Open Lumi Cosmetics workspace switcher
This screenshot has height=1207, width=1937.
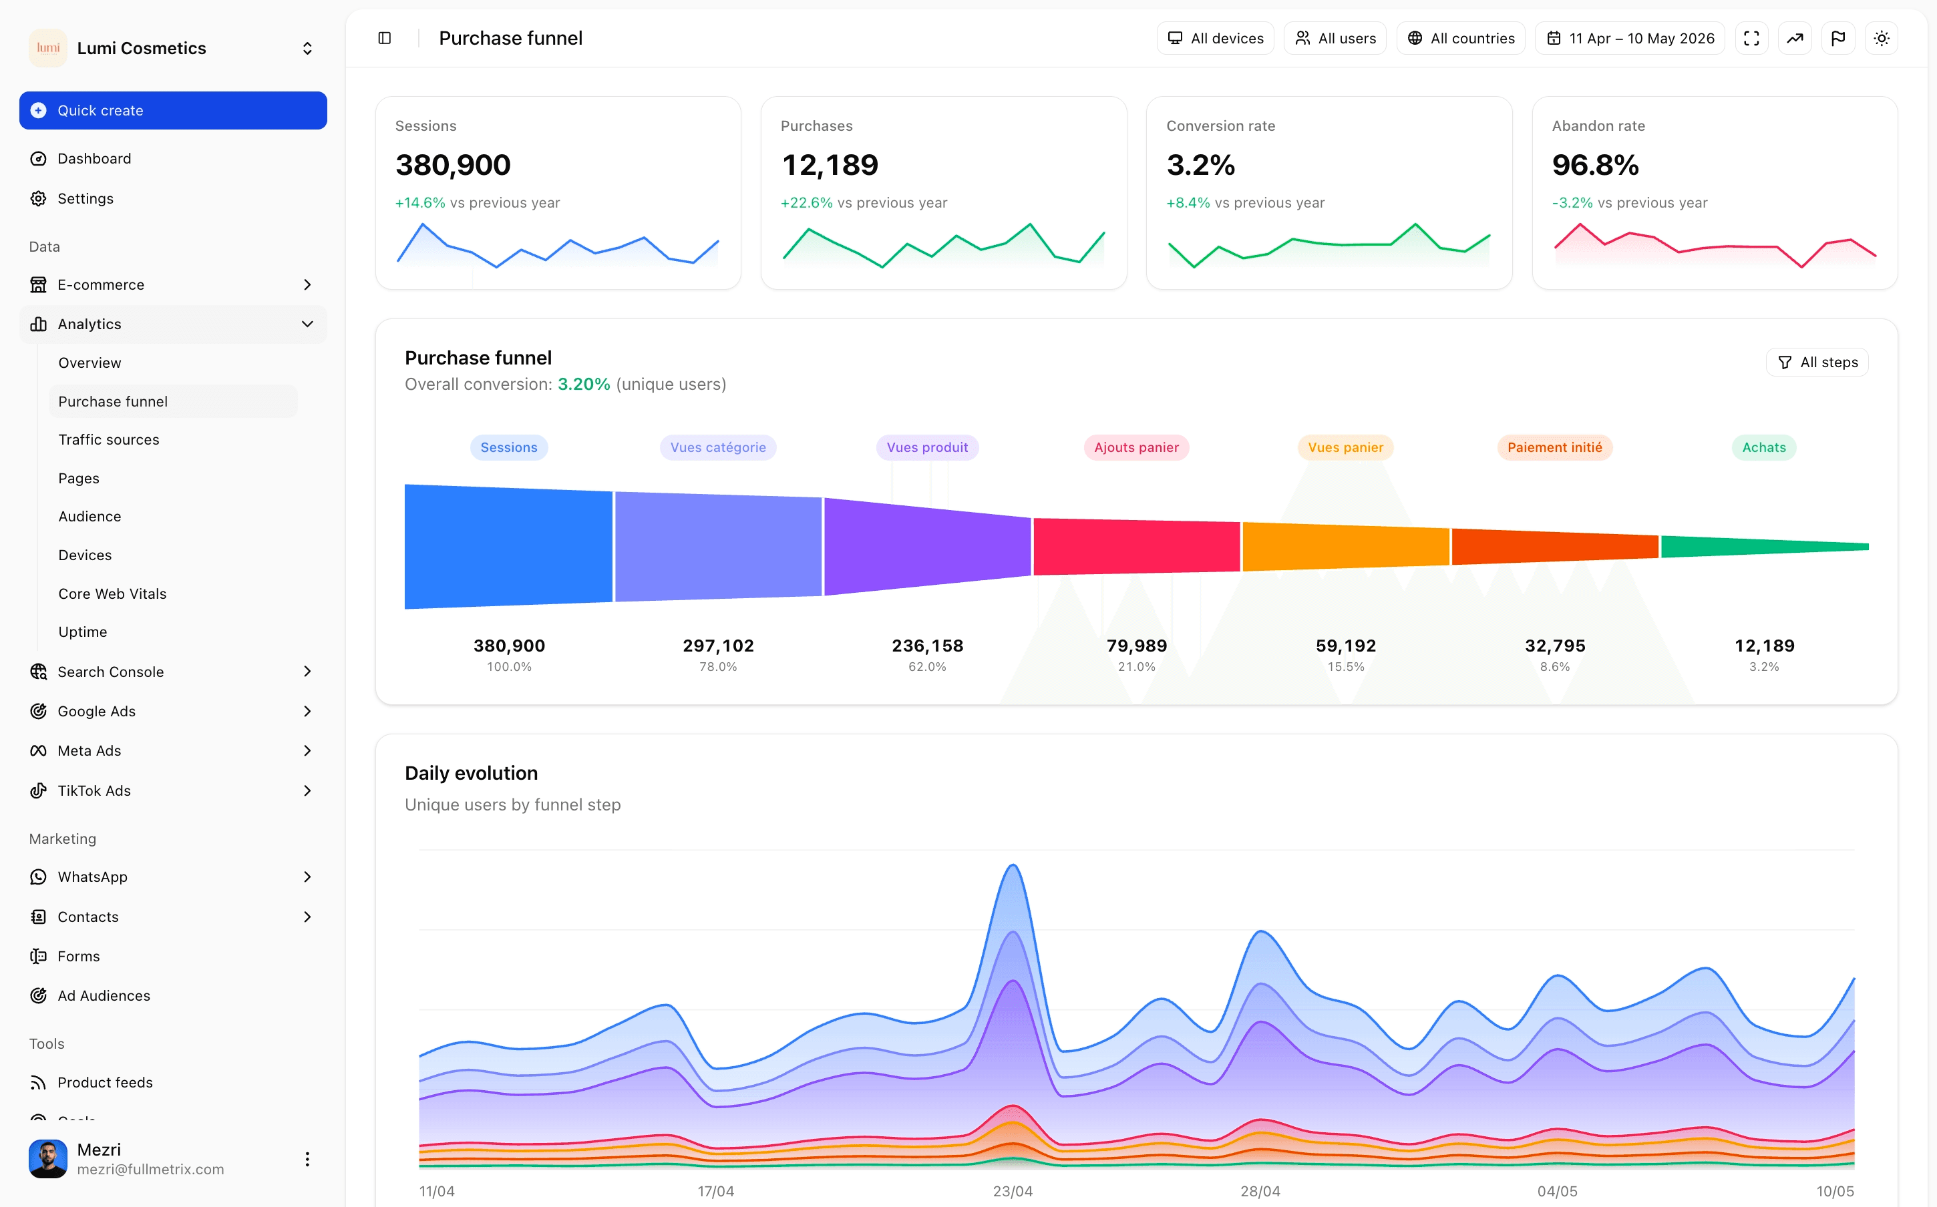click(173, 48)
